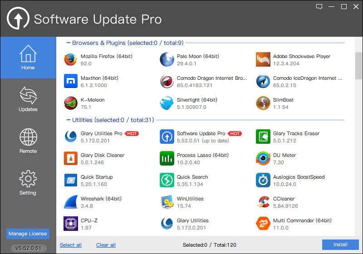The width and height of the screenshot is (363, 254).
Task: Select the WinUtilities icon
Action: pos(167,202)
